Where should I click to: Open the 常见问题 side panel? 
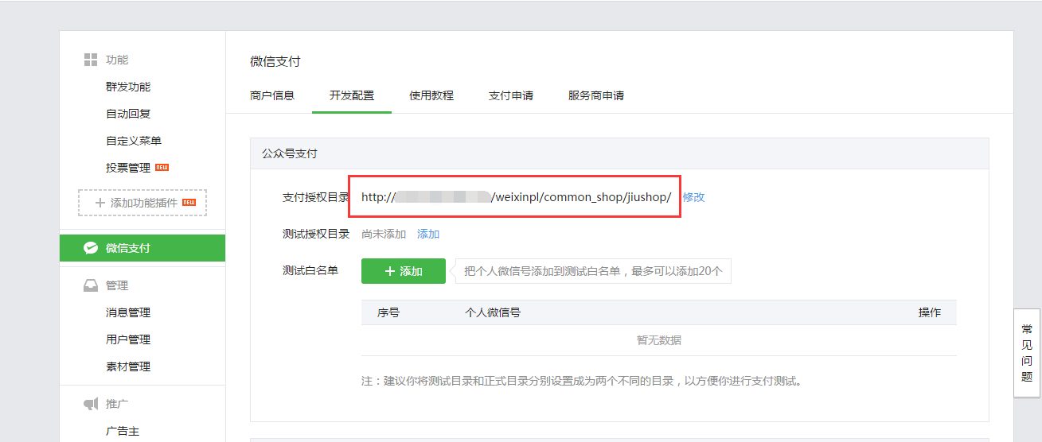[x=1027, y=353]
